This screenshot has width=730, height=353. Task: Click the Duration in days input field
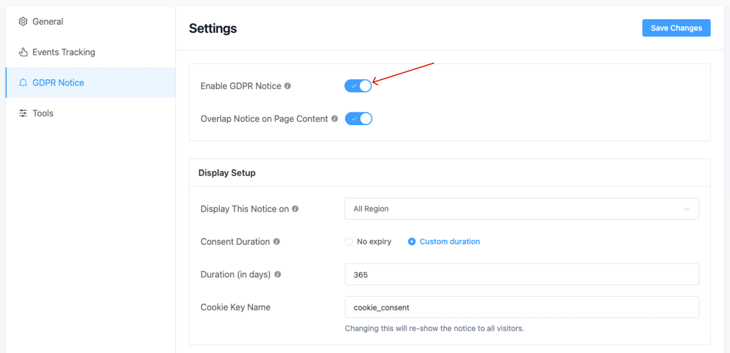point(521,274)
